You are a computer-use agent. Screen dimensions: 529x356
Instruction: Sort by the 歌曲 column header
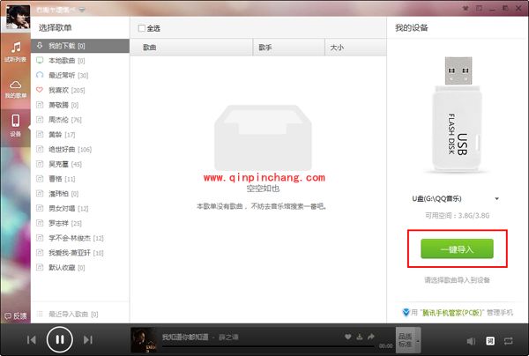(191, 48)
